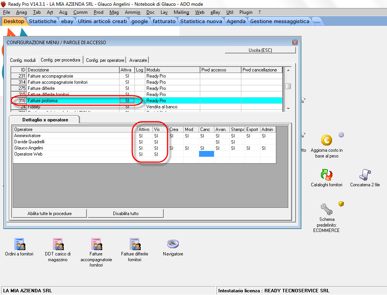
Task: Switch to the Gestione messaggistica tab
Action: tap(280, 21)
